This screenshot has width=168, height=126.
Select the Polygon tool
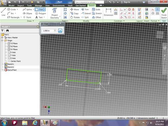click(41, 13)
